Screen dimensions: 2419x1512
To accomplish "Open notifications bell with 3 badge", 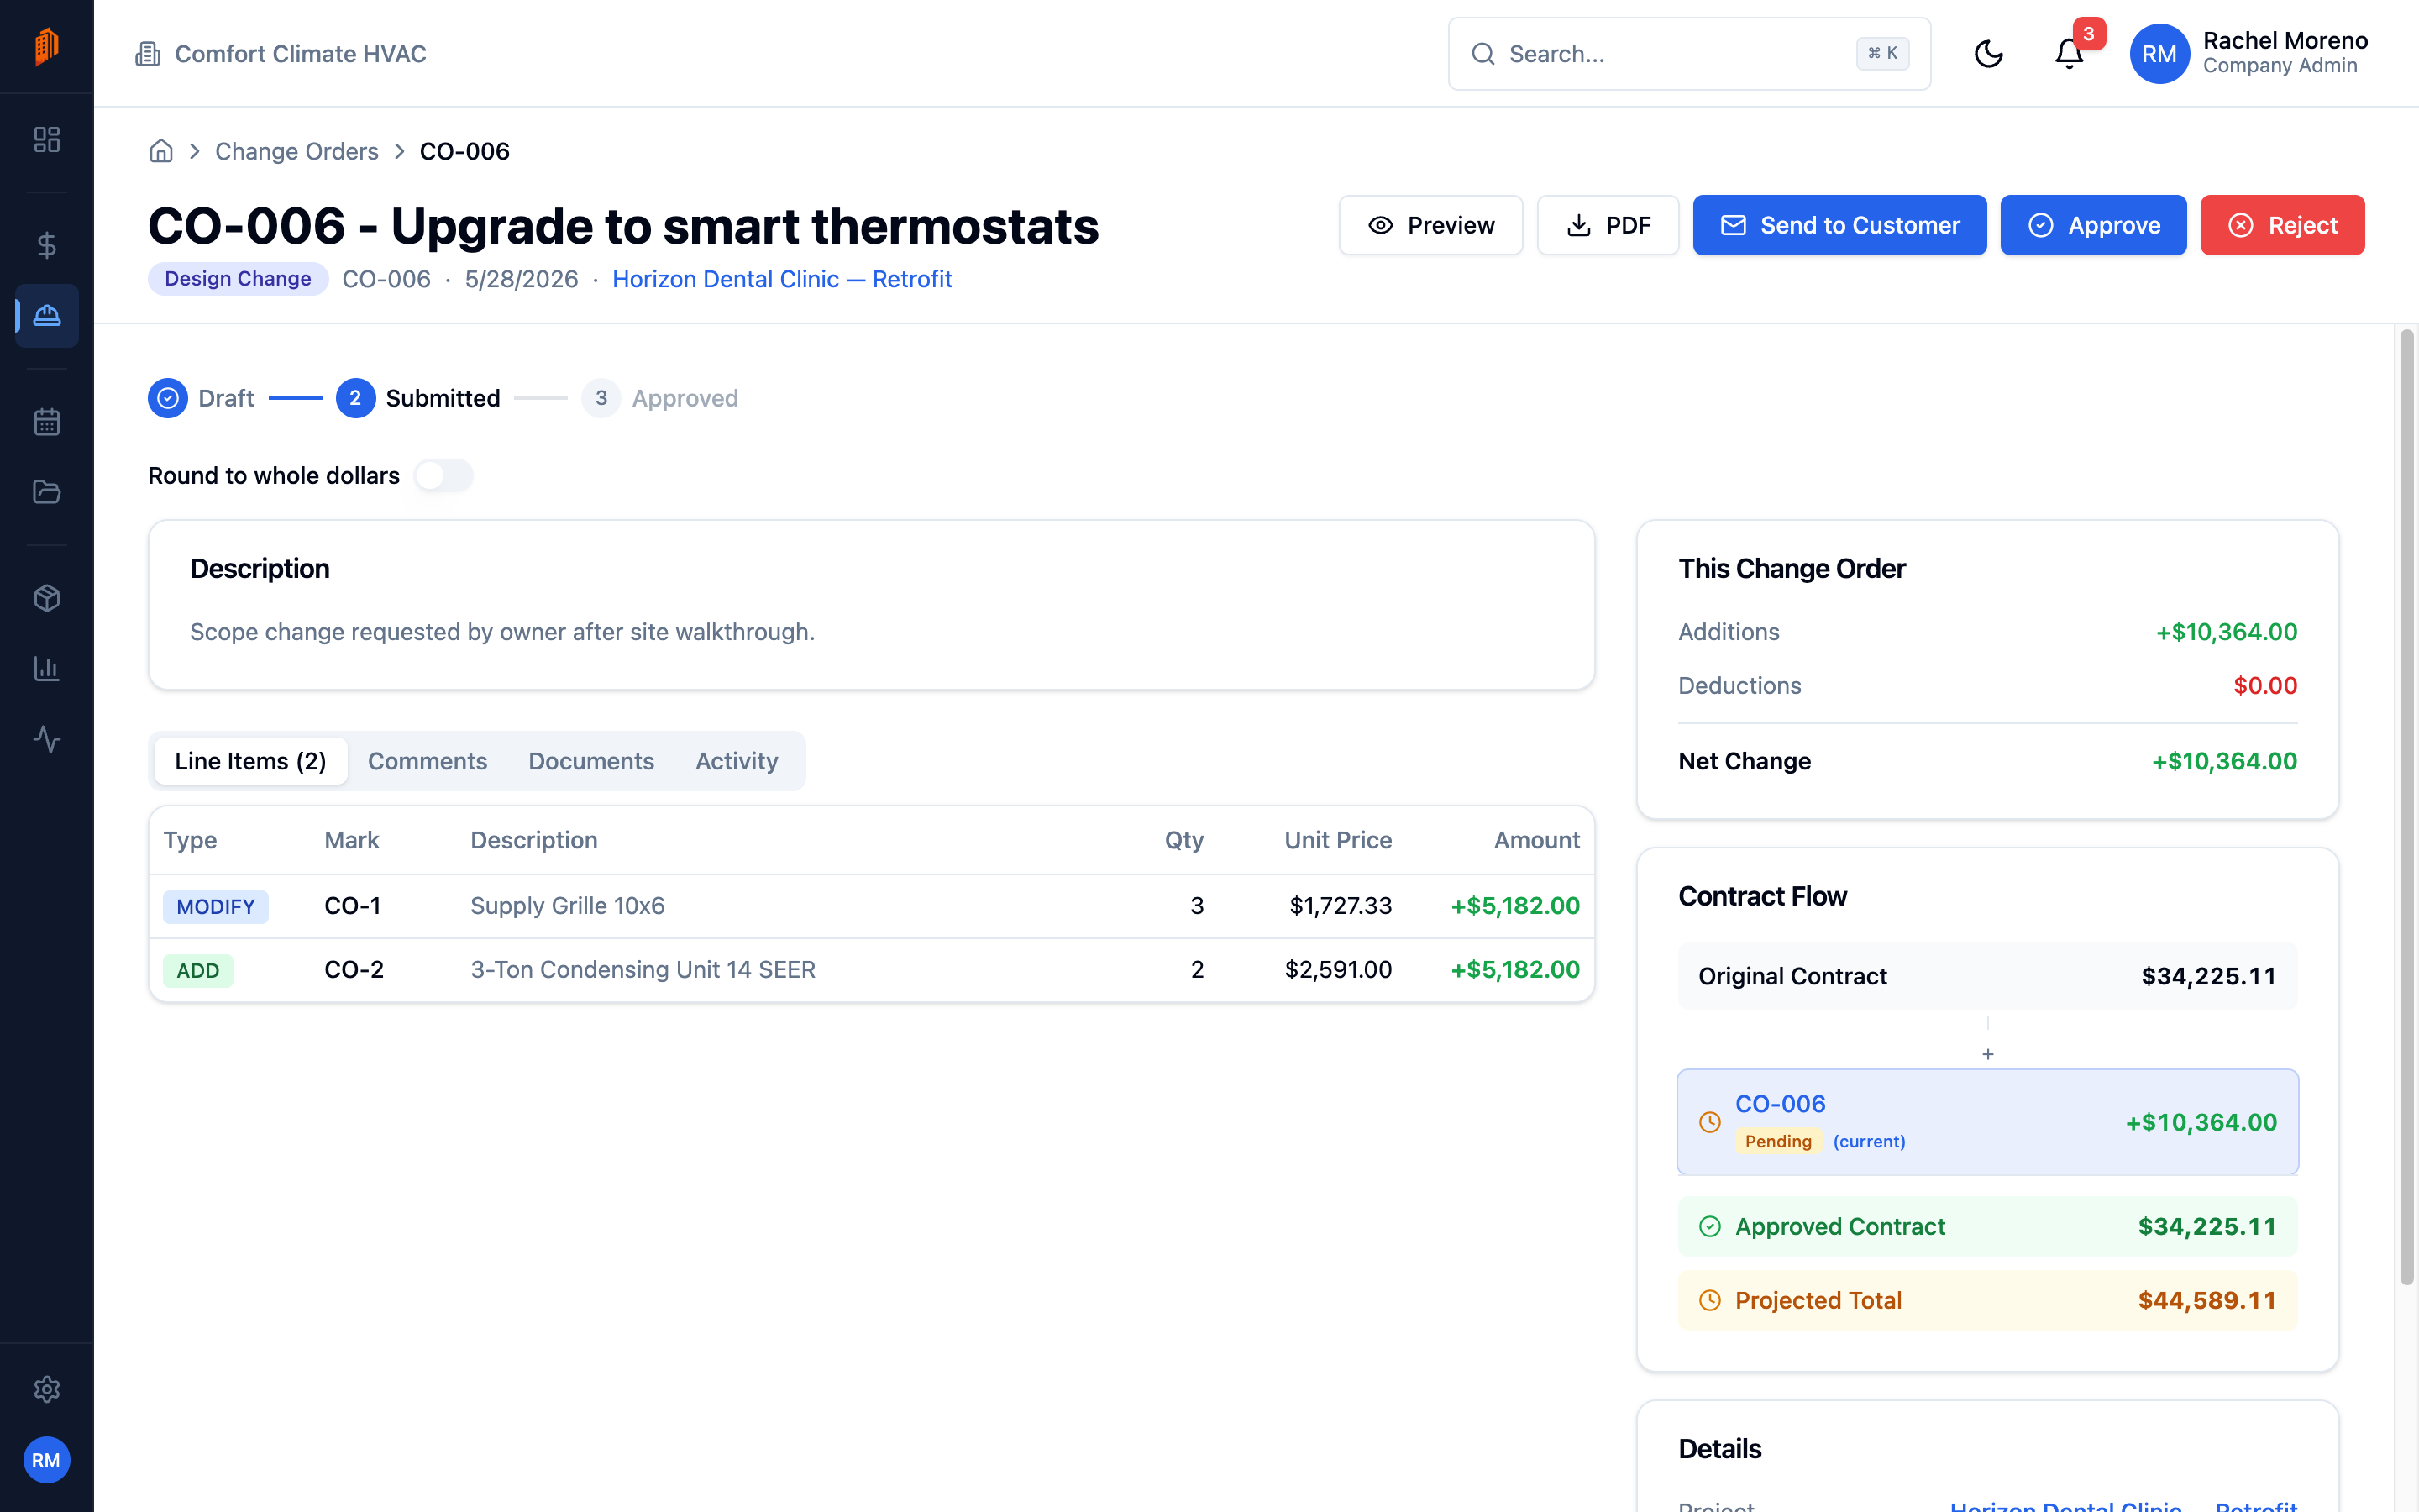I will click(2069, 54).
